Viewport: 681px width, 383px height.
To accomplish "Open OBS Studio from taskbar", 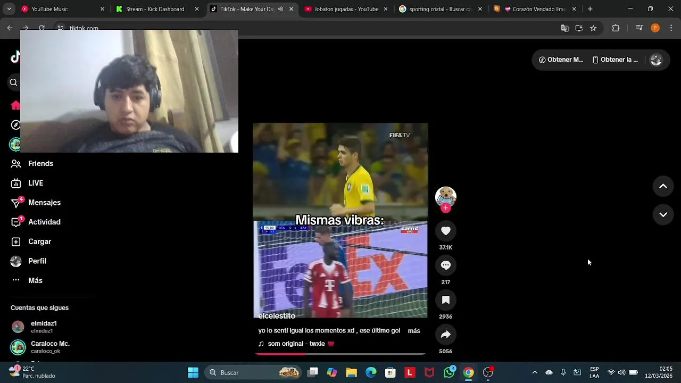I will coord(488,372).
